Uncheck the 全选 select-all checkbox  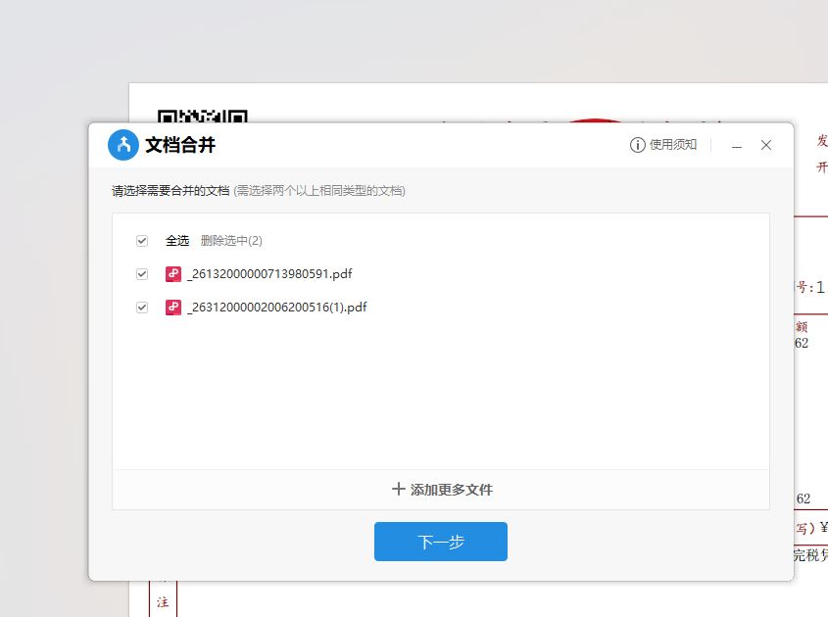(x=142, y=240)
